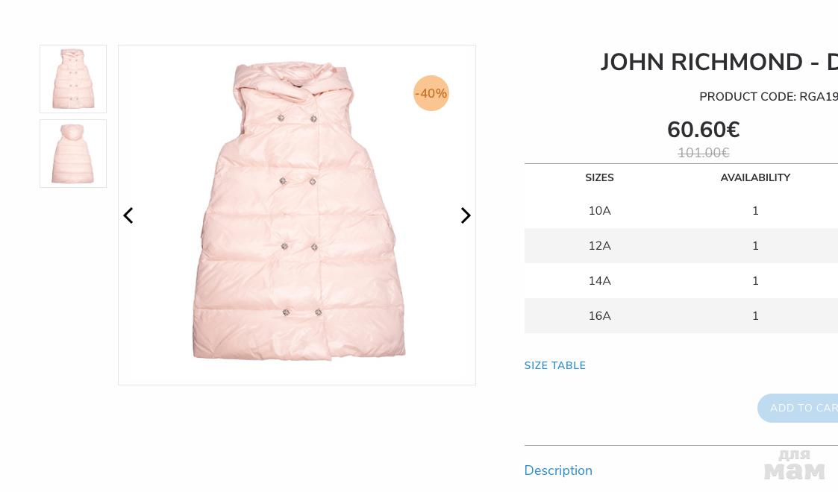838x492 pixels.
Task: Click the ADD TO CART button
Action: (x=798, y=409)
